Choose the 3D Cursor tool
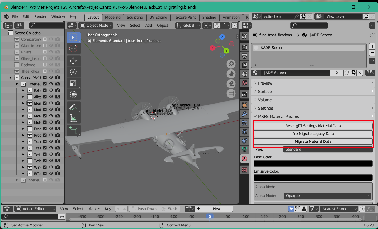The image size is (378, 229). (73, 48)
